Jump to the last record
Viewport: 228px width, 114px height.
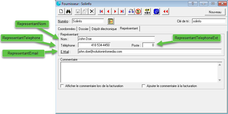[122, 12]
